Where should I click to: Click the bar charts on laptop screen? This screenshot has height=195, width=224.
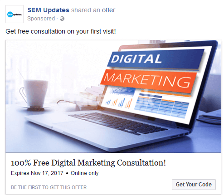[119, 102]
